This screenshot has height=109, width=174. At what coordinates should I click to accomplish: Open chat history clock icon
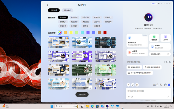(x=165, y=85)
